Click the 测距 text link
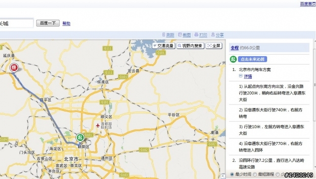Viewport: 316px width, 179px height. pyautogui.click(x=170, y=35)
